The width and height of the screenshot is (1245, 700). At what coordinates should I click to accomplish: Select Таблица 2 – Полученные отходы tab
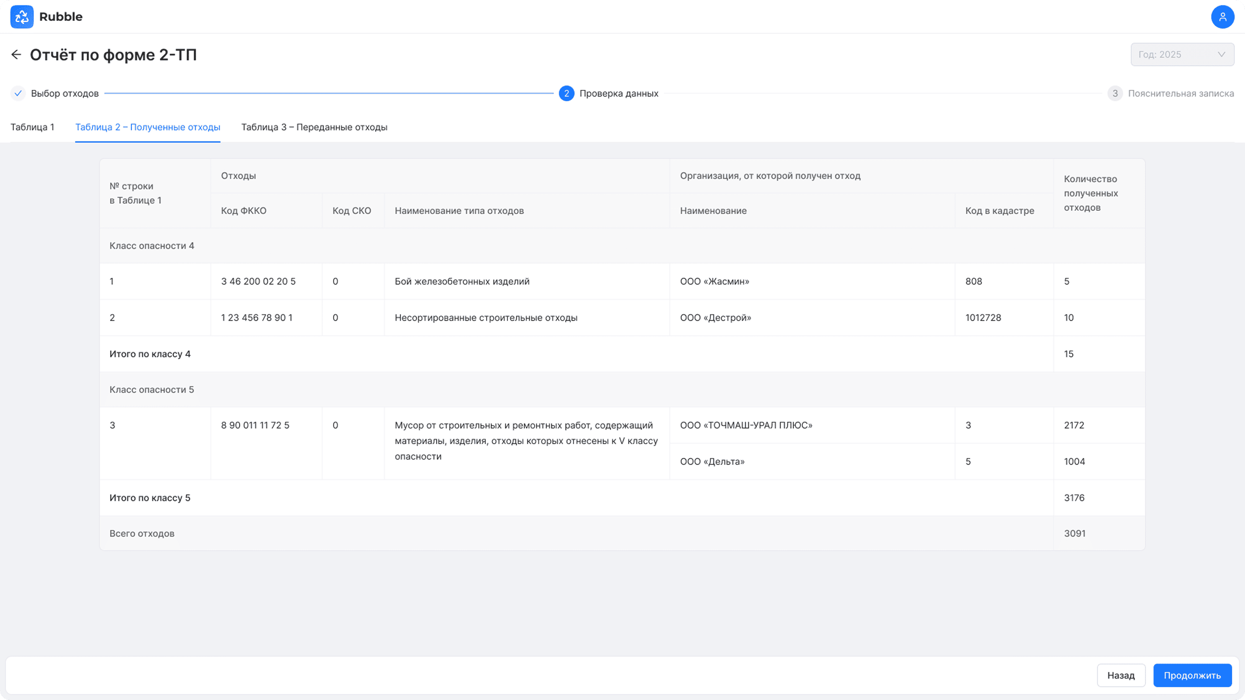(x=148, y=127)
